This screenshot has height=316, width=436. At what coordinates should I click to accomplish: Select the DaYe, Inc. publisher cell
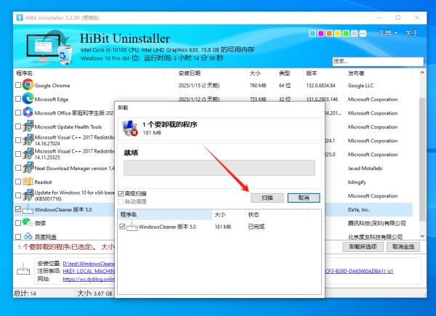358,210
